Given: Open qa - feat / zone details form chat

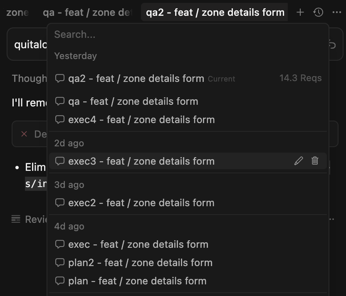Looking at the screenshot, I should 133,101.
